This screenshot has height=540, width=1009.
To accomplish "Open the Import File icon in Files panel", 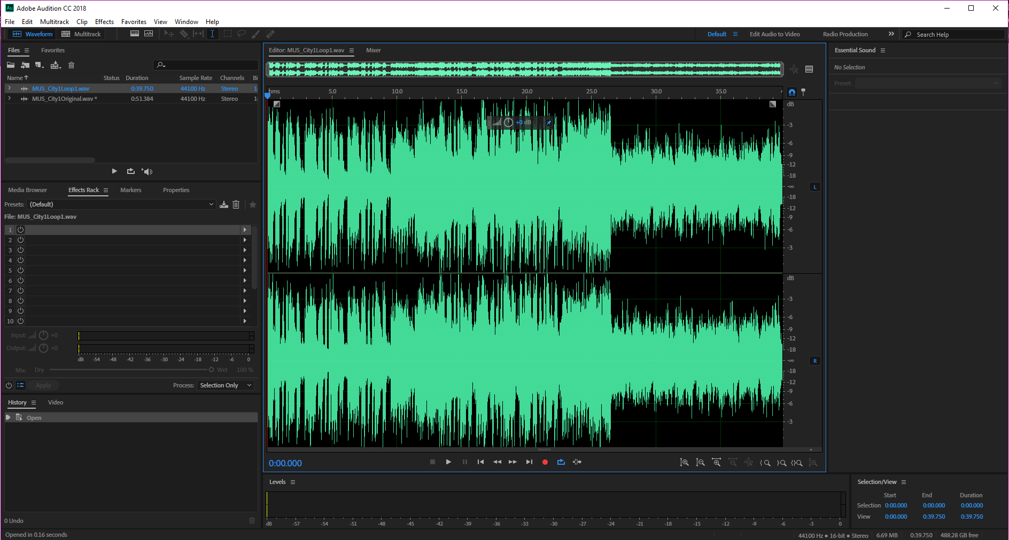I will pyautogui.click(x=25, y=65).
